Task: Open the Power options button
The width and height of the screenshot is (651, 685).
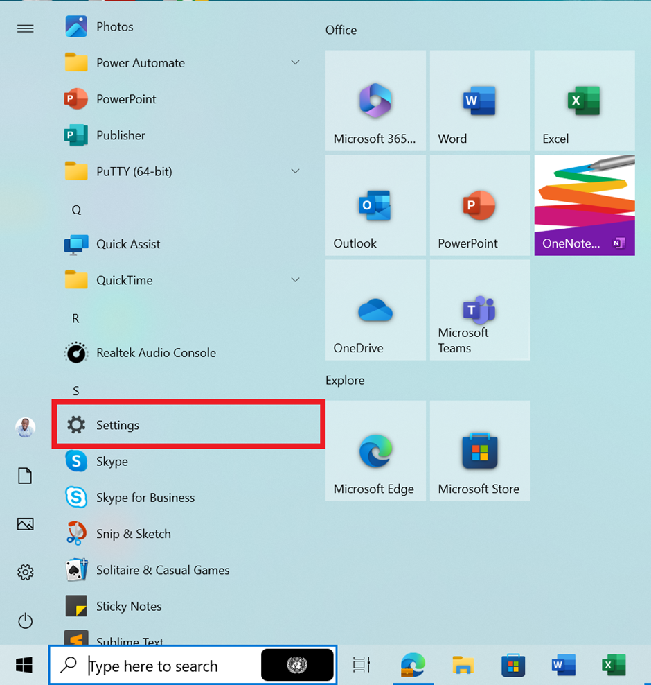Action: 26,621
